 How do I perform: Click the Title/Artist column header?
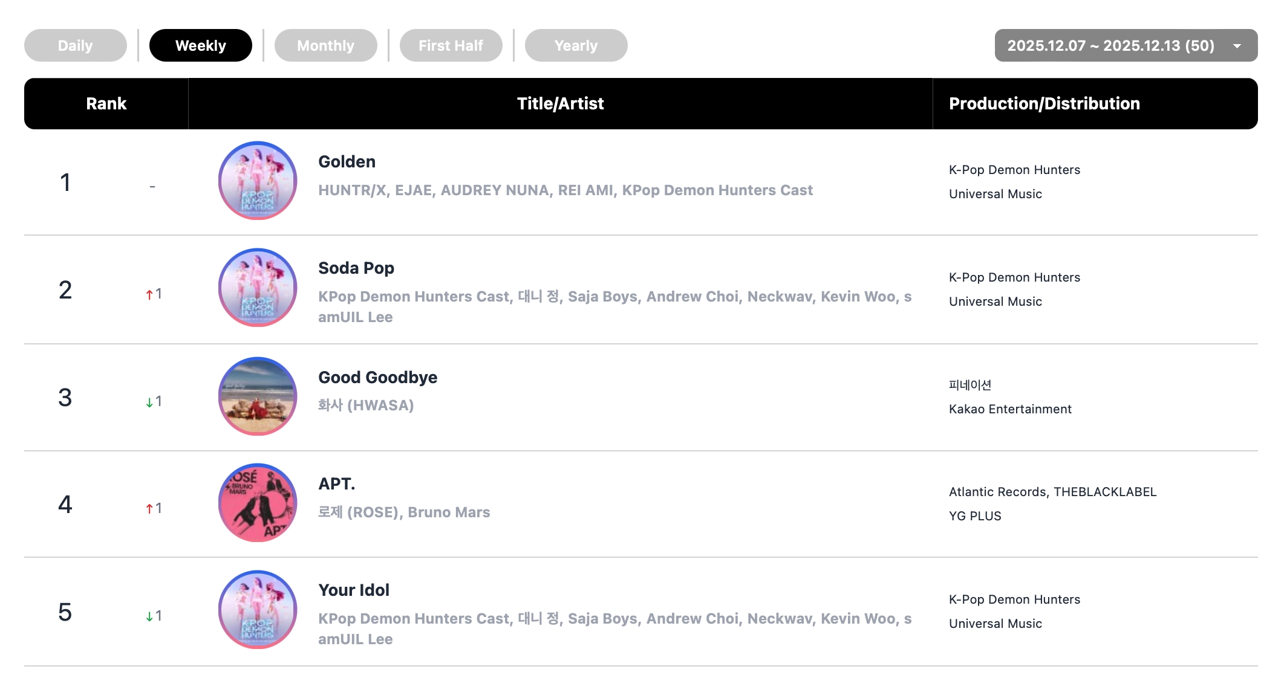(x=560, y=103)
